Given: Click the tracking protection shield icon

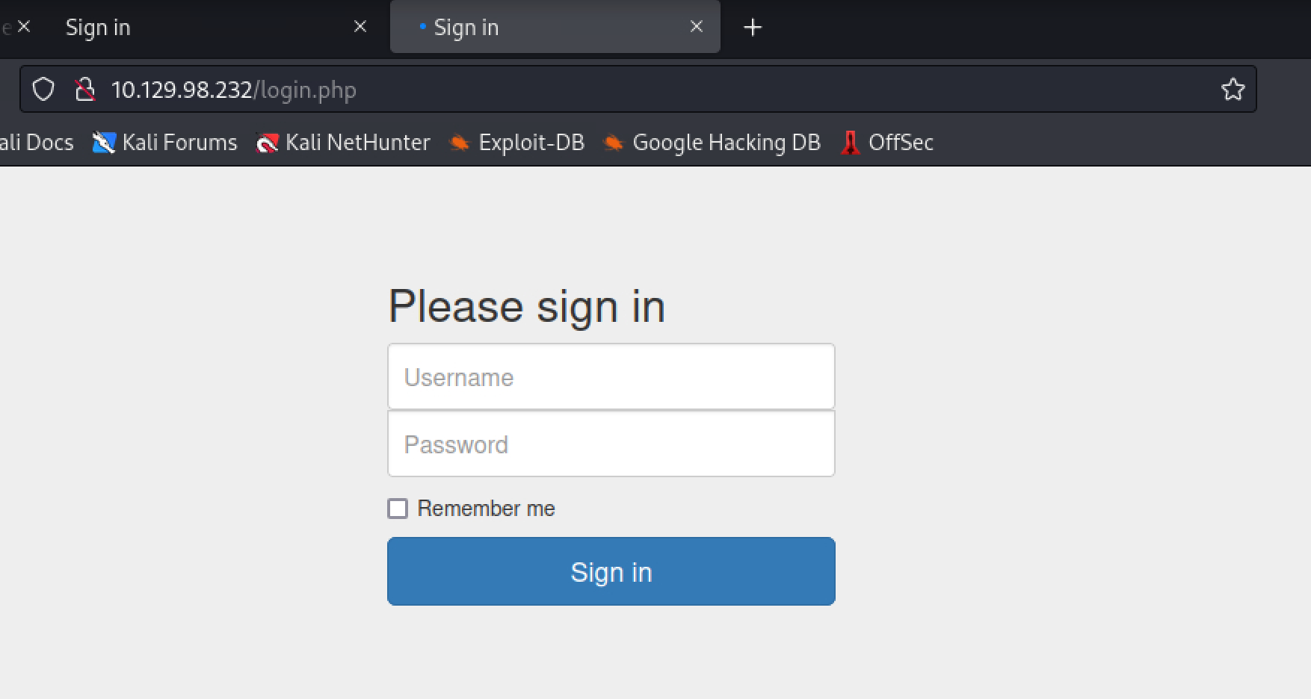Looking at the screenshot, I should (x=43, y=90).
